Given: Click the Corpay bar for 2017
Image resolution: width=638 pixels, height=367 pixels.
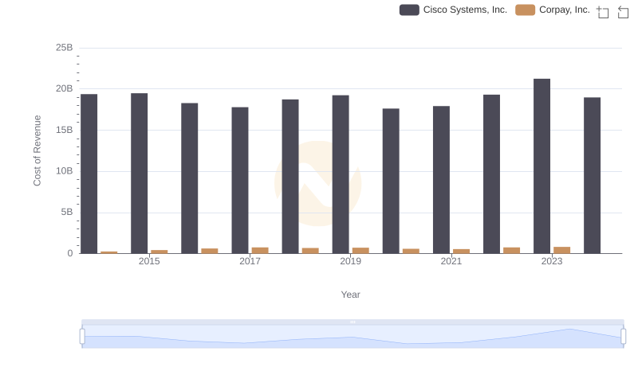Looking at the screenshot, I should click(x=260, y=251).
